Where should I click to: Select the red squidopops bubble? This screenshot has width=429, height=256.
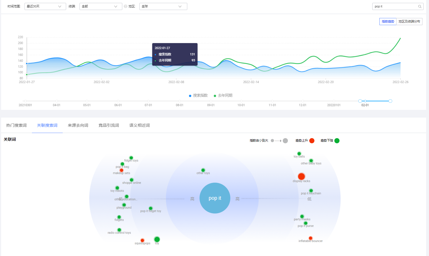click(x=142, y=240)
